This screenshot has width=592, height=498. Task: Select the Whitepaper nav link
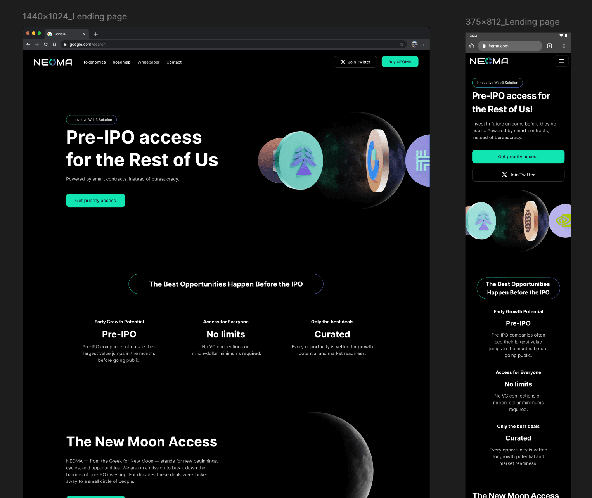tap(149, 62)
